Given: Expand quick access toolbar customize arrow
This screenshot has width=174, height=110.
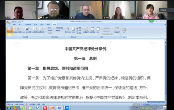Looking at the screenshot, I should (x=22, y=21).
